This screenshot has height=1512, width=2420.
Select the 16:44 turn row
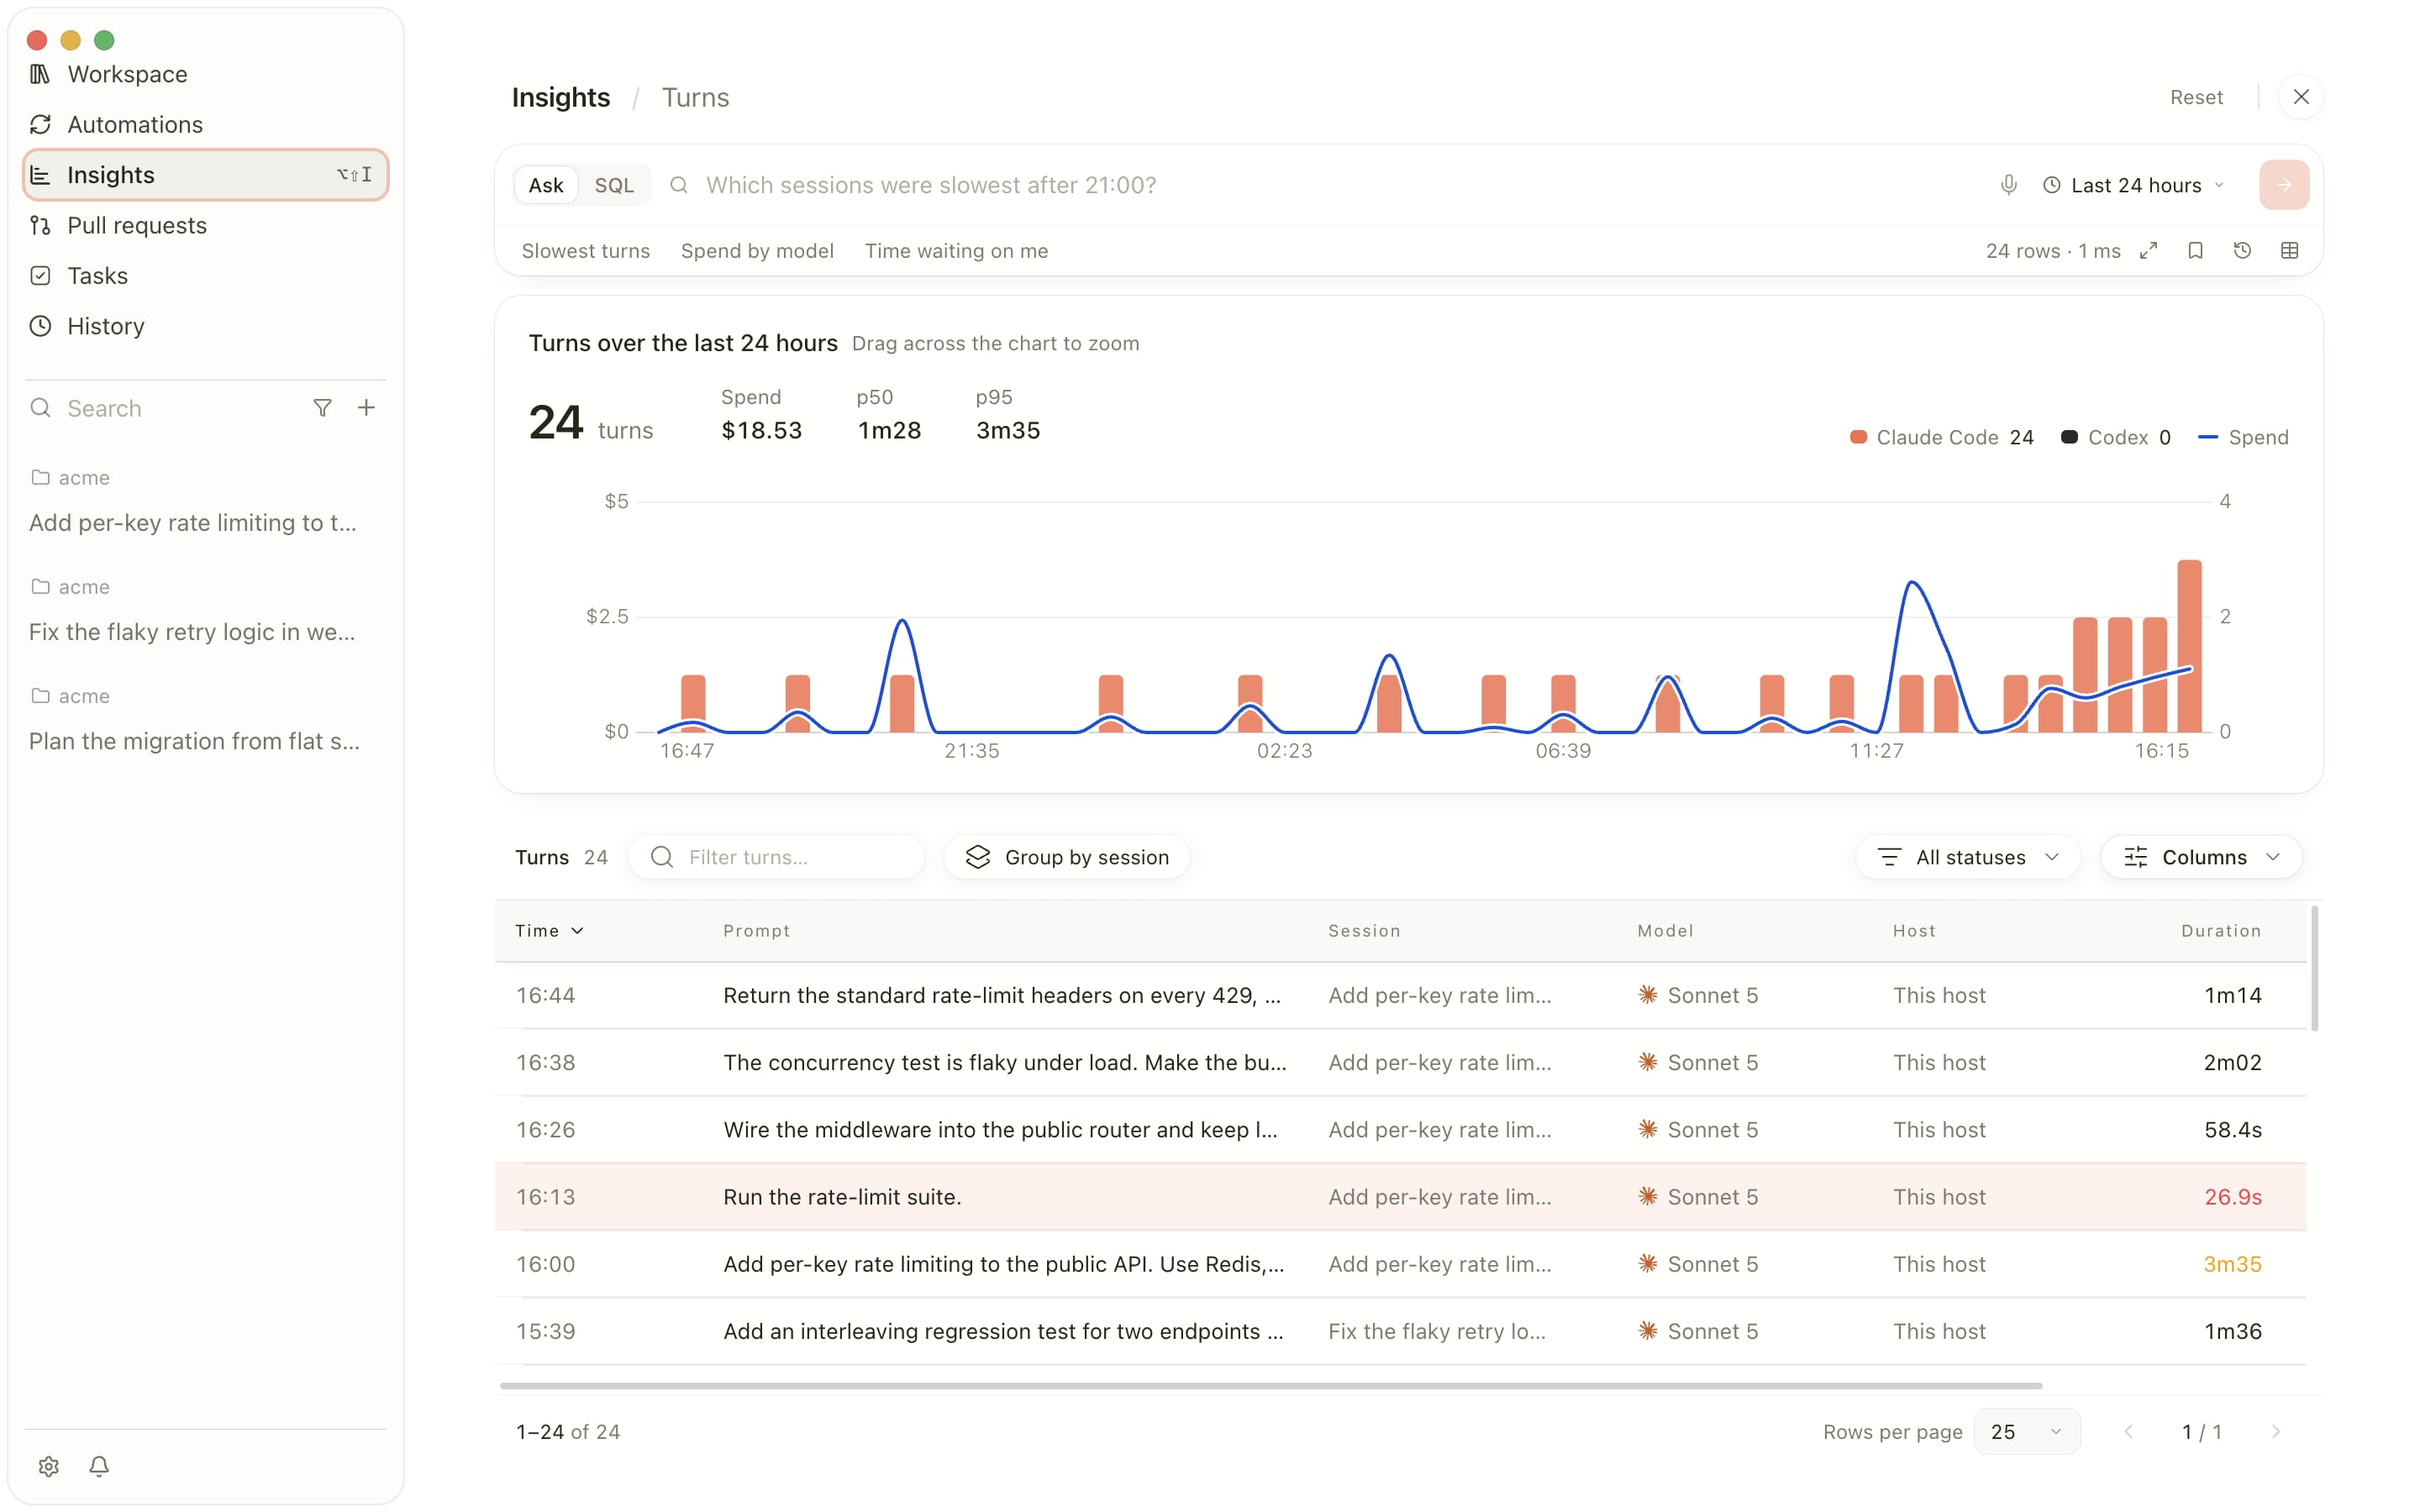[x=1400, y=995]
